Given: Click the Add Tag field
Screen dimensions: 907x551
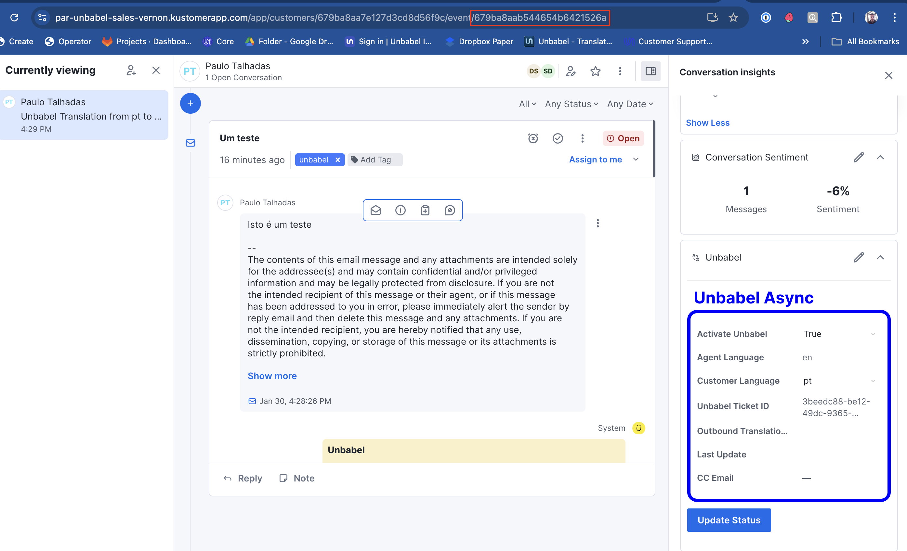Looking at the screenshot, I should coord(375,160).
